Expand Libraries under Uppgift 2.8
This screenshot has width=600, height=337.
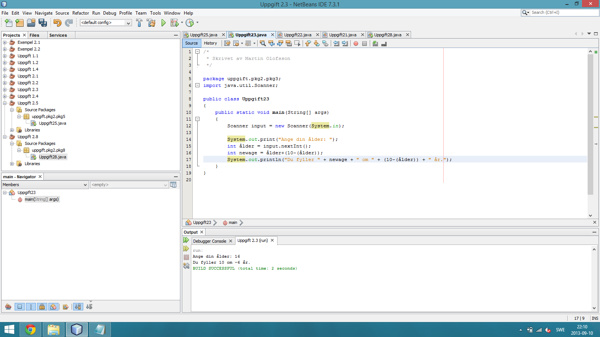(x=12, y=164)
